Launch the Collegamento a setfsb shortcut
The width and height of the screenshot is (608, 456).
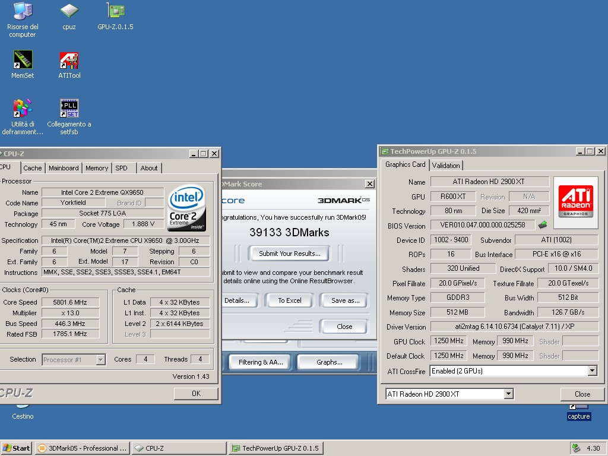tap(69, 117)
